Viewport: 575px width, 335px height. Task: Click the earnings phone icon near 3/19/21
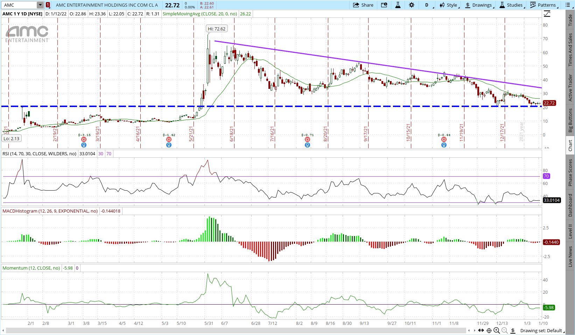tap(84, 140)
